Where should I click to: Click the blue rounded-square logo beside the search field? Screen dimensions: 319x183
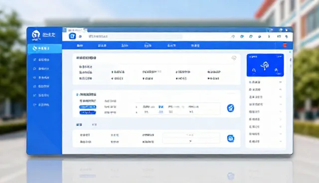[72, 36]
